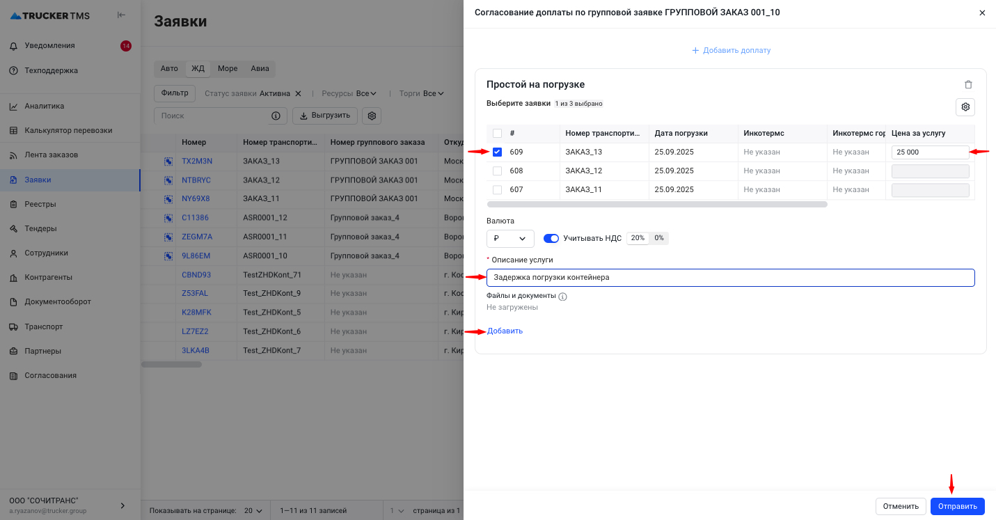Click the Аналитика chart icon
The image size is (996, 520).
[13, 107]
